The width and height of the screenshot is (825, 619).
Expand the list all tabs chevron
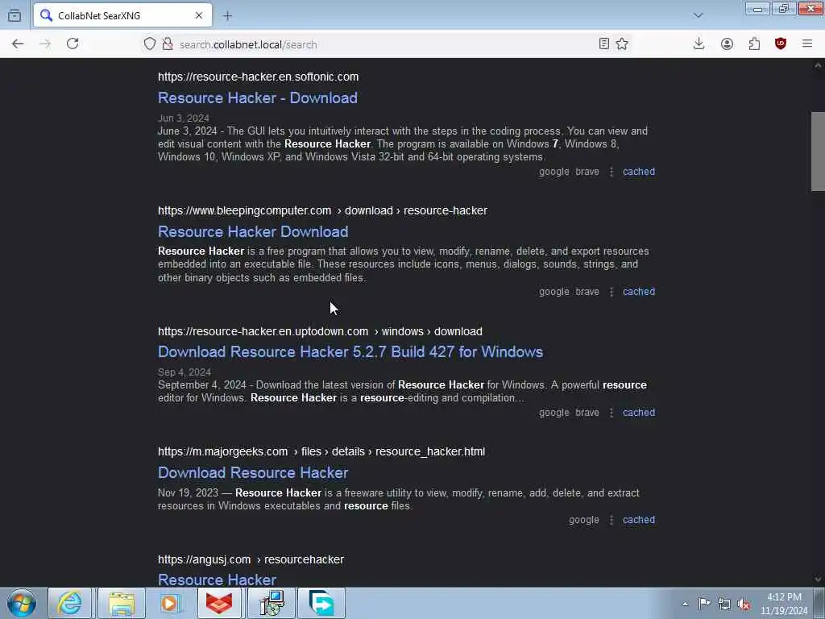click(x=698, y=16)
